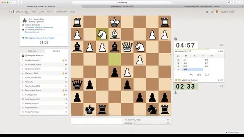
Task: Open the WATCH menu
Action: point(50,12)
